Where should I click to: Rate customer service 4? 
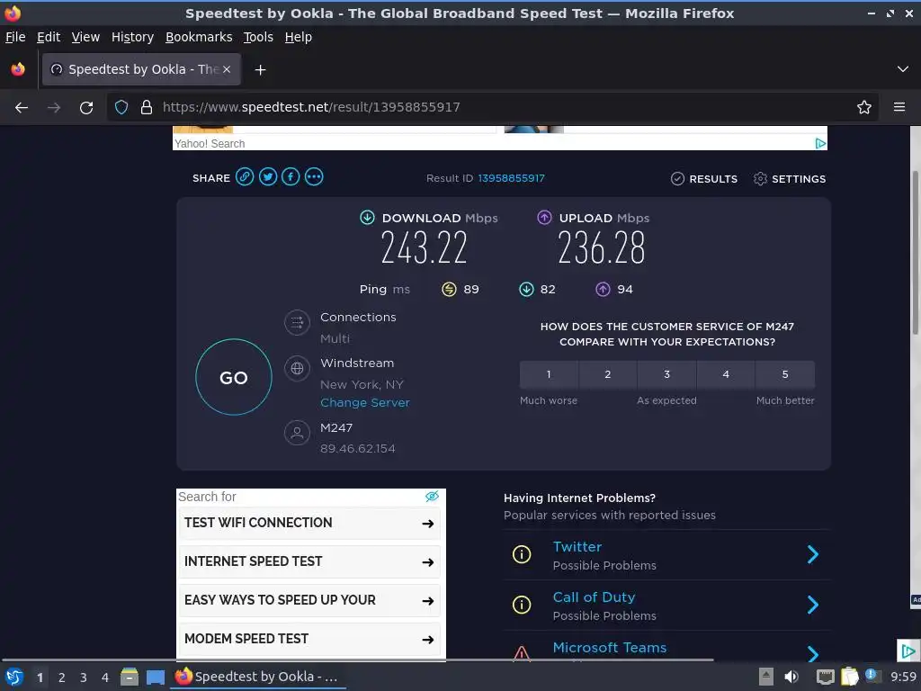coord(726,374)
